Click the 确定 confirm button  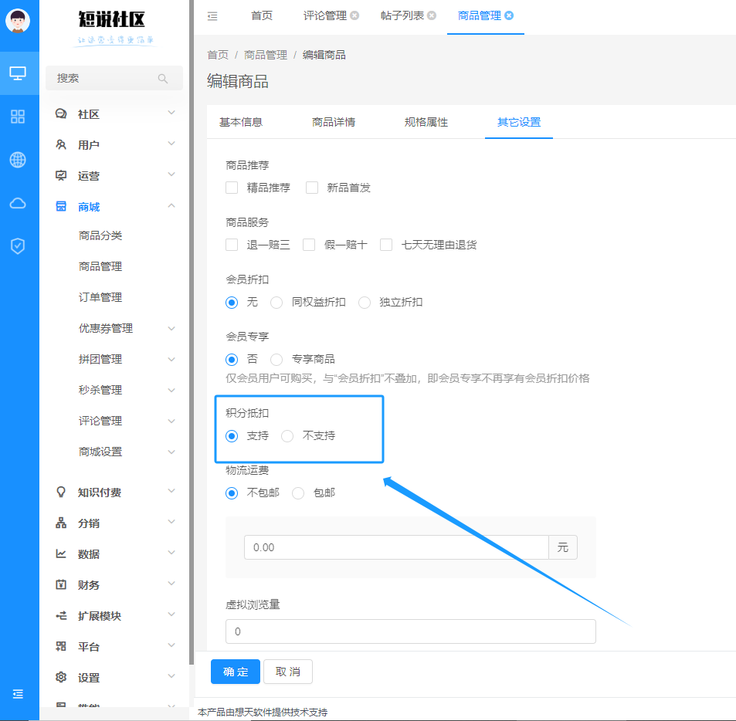pyautogui.click(x=235, y=672)
